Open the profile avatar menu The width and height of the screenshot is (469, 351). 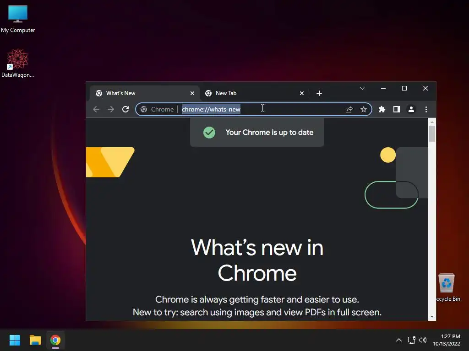tap(411, 109)
